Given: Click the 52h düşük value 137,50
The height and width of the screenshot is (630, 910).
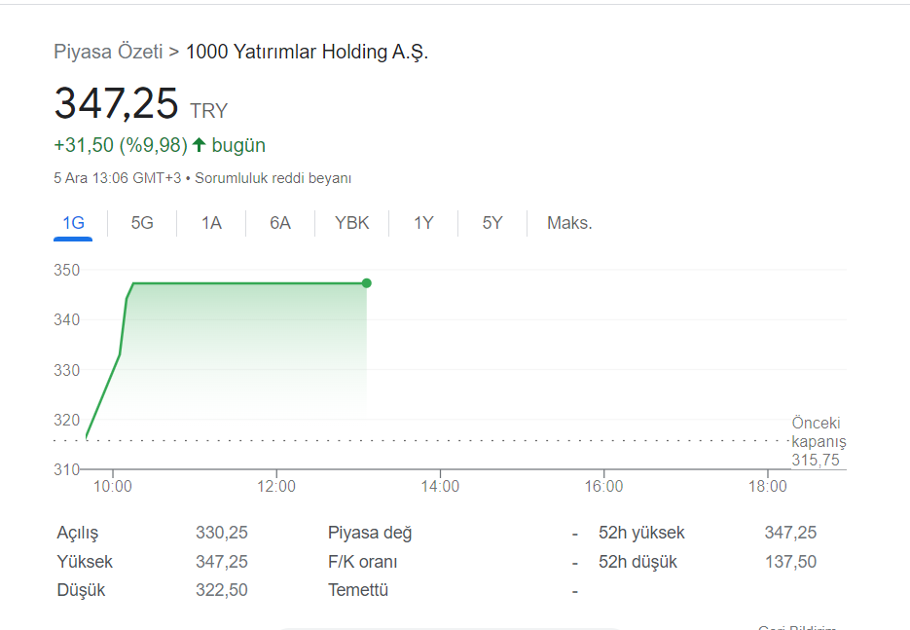Looking at the screenshot, I should pos(790,562).
